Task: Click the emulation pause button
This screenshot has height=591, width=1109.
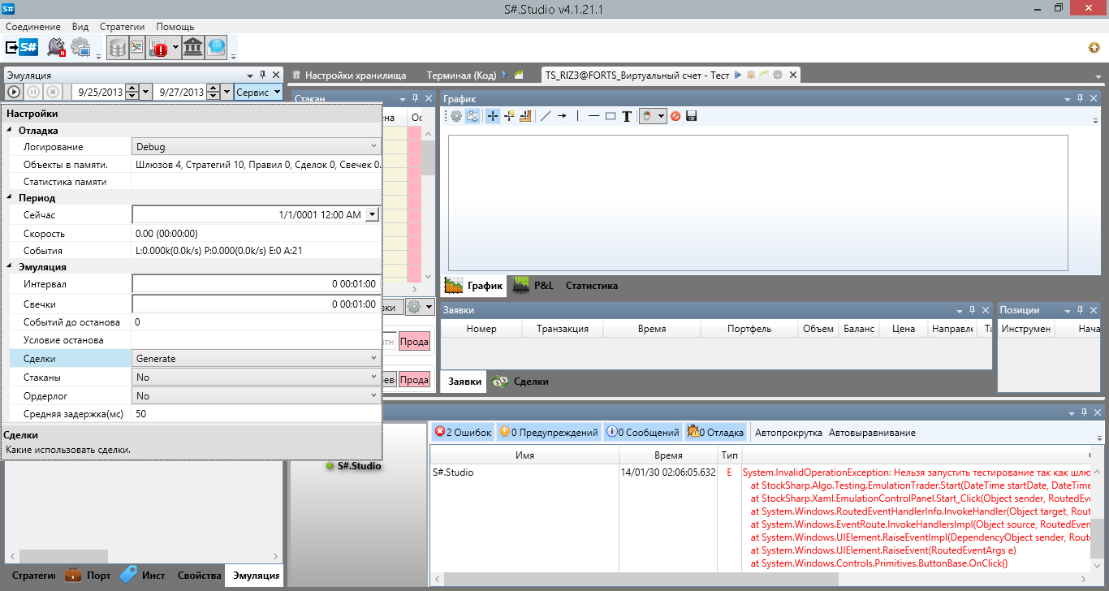Action: (33, 92)
